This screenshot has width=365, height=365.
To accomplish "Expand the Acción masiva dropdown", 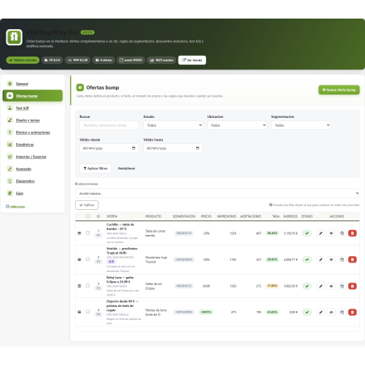I will 217,193.
